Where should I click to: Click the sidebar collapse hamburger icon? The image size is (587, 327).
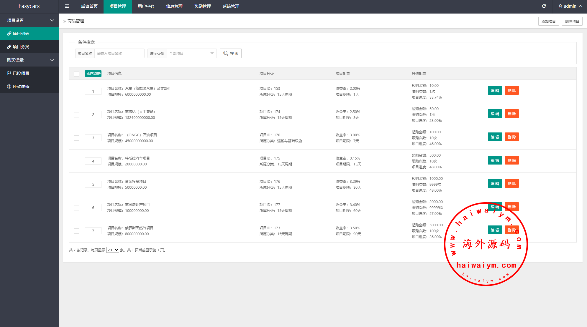67,6
